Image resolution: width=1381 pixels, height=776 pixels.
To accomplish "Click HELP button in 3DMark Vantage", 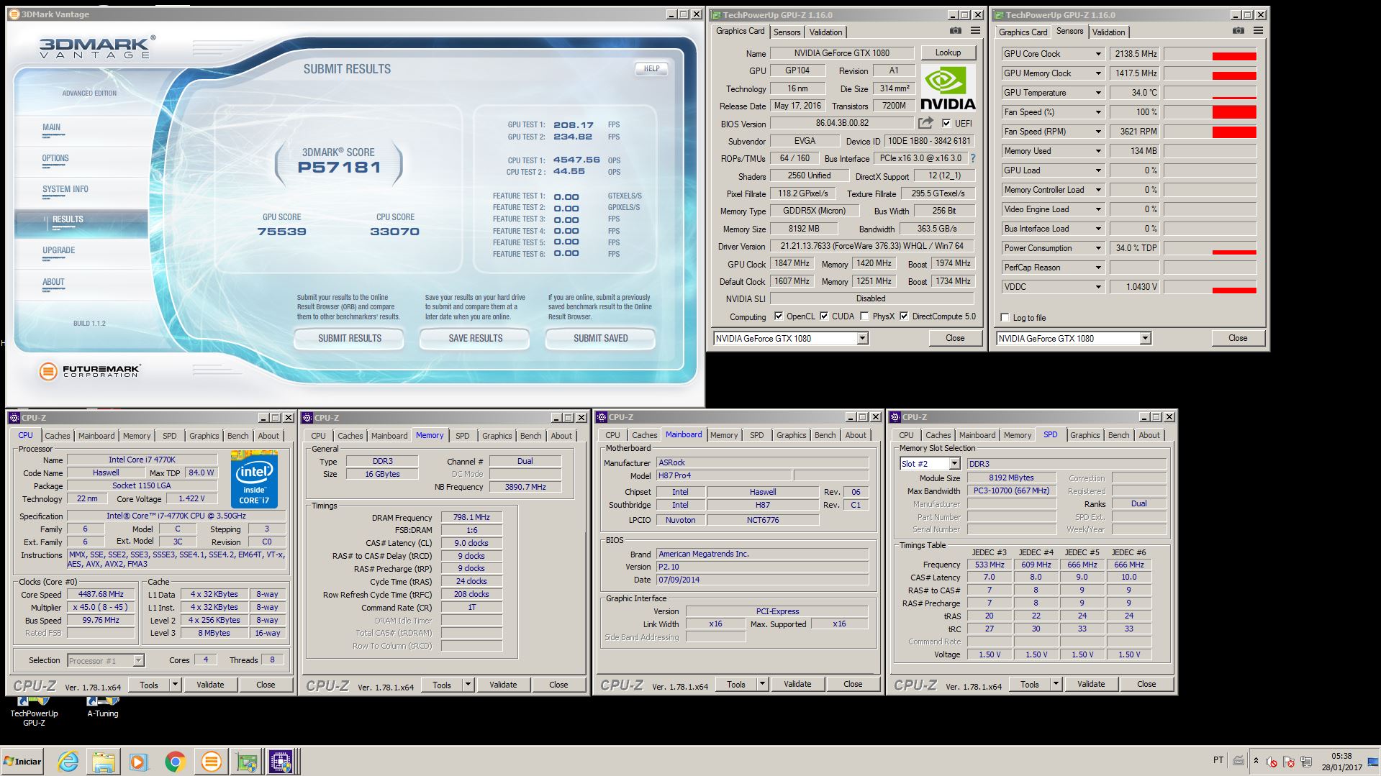I will [x=651, y=68].
